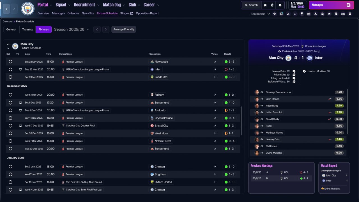The height and width of the screenshot is (202, 359).
Task: Click the Man City crest in the match summary
Action: (x=288, y=58)
